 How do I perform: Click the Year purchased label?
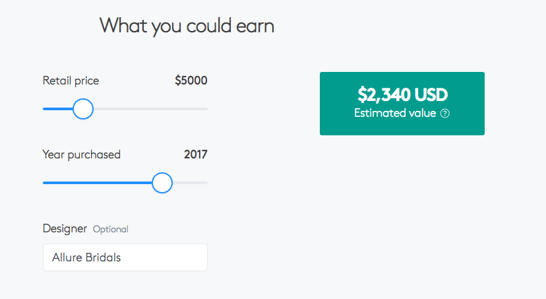pos(82,154)
